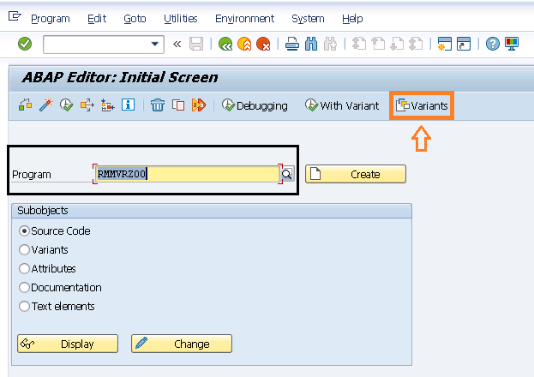Click the Execute clock checkmark icon
534x377 pixels.
coord(66,105)
